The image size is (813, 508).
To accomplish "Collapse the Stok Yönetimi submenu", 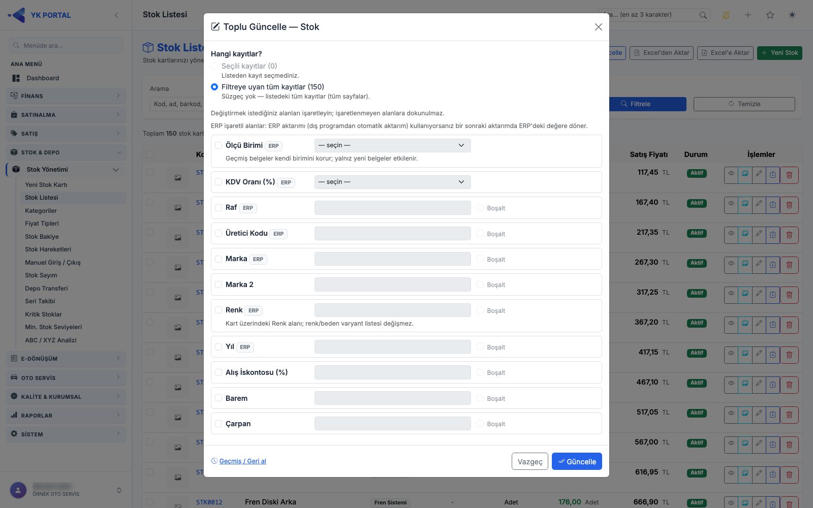I will point(66,170).
